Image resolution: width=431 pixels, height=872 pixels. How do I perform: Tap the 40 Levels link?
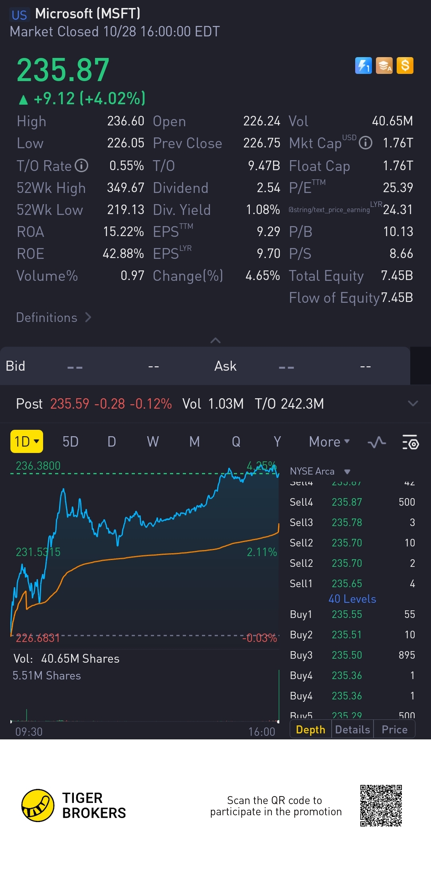(x=352, y=599)
